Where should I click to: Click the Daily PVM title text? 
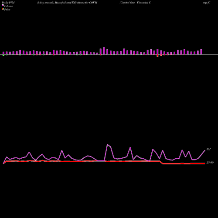click(8, 3)
